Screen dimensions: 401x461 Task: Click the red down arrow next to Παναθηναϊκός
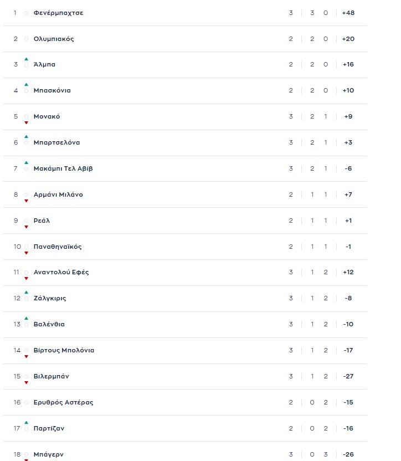pos(26,253)
